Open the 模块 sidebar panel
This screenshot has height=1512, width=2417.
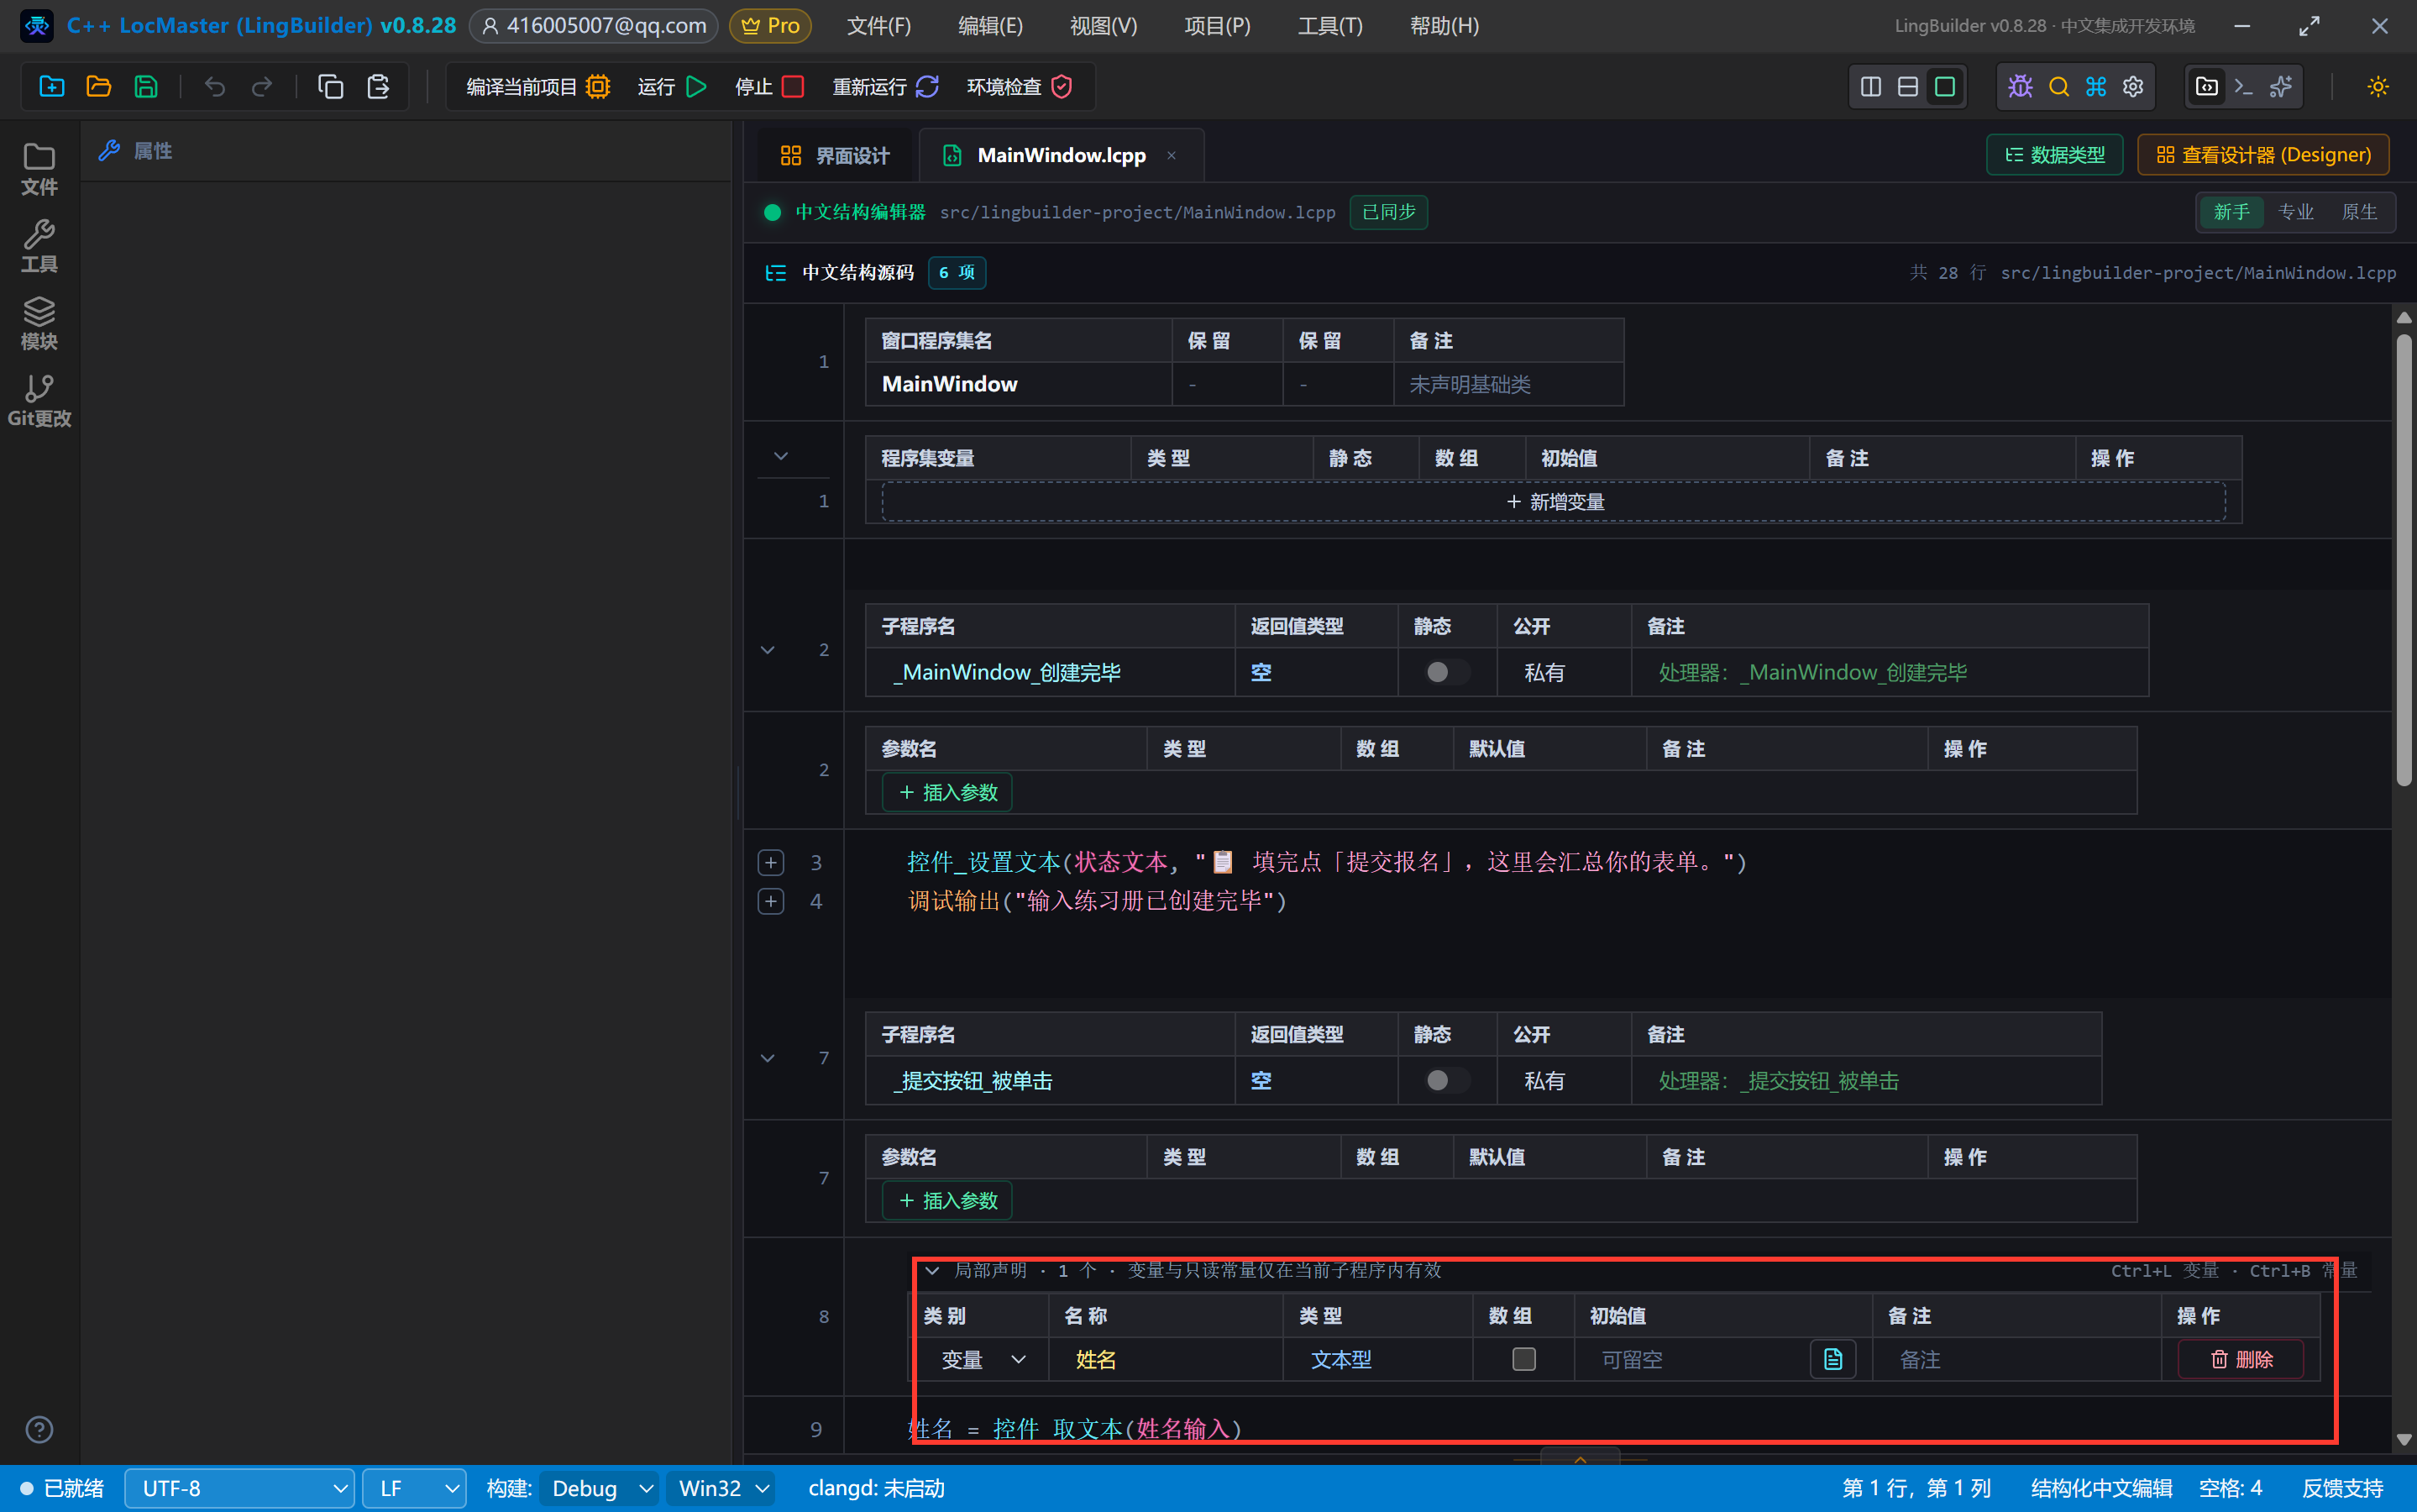click(39, 323)
